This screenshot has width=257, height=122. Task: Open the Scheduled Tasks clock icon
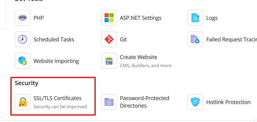(x=23, y=39)
